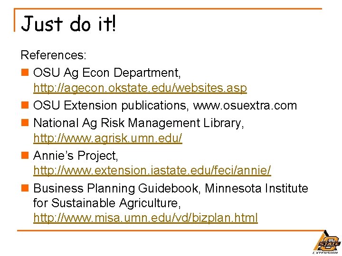Click the "OSU Ag Econ Department" text
Viewport: 342px width, 256px height.
click(x=107, y=73)
